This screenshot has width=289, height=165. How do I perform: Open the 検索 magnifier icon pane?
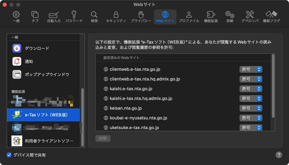coord(94,17)
